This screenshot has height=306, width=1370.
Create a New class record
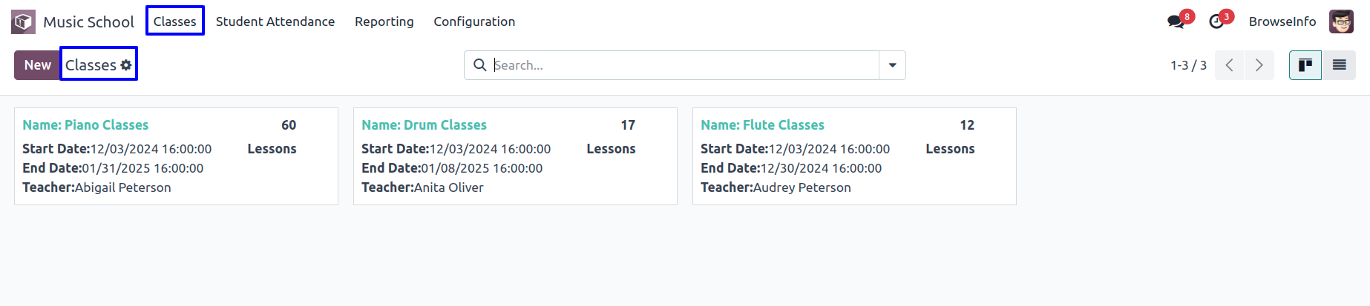tap(37, 65)
